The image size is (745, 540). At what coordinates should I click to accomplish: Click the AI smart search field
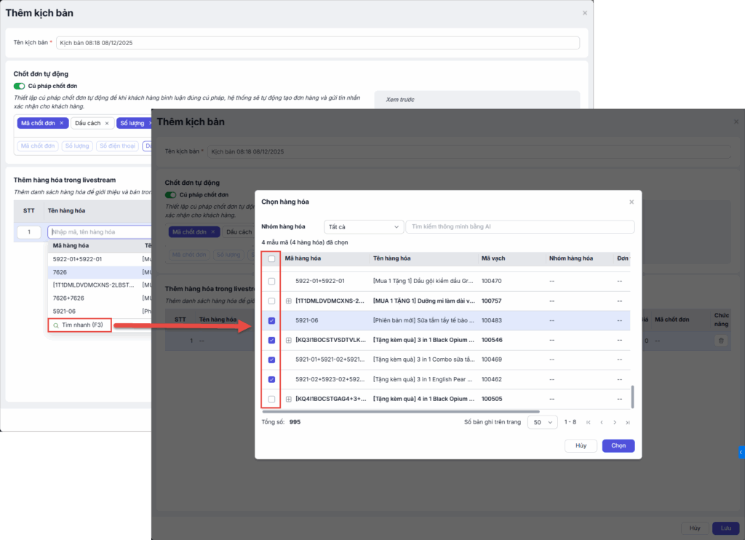click(x=519, y=227)
